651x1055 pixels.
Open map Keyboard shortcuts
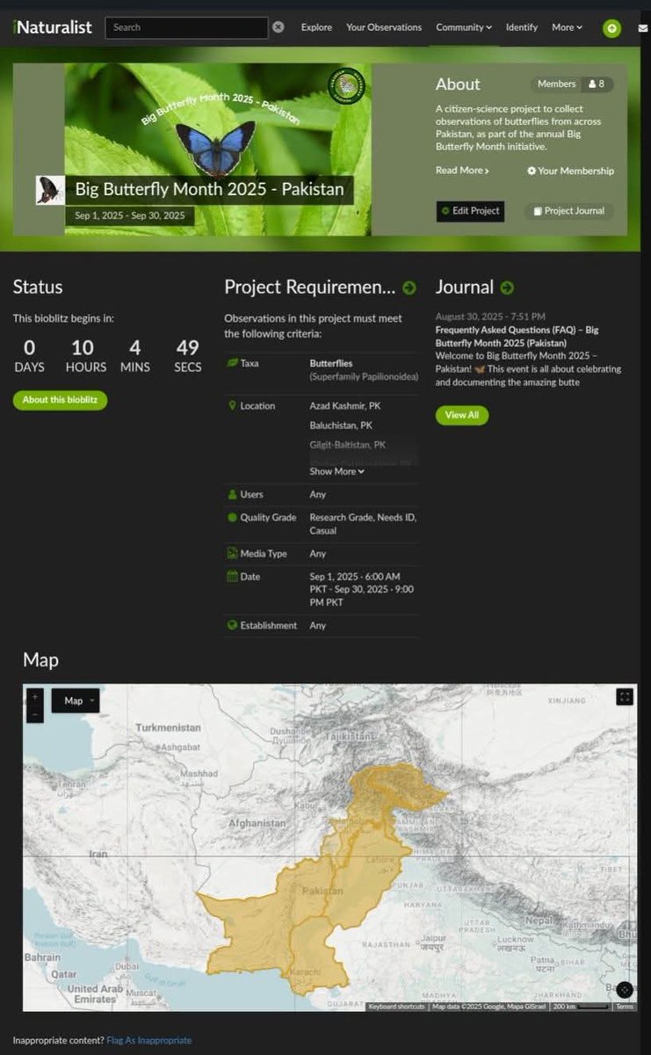[x=396, y=1007]
